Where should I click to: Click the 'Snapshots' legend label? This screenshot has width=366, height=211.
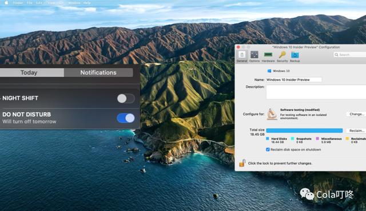click(x=304, y=139)
